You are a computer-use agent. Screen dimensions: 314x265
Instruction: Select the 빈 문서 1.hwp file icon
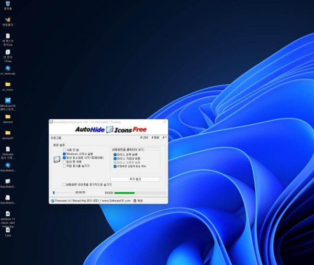click(8, 52)
